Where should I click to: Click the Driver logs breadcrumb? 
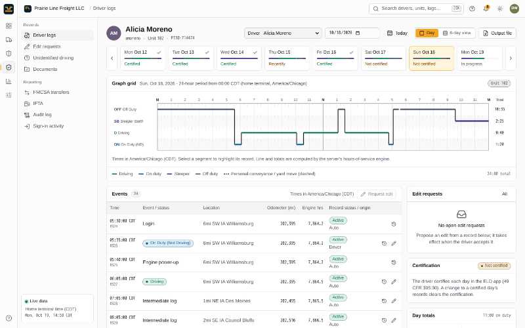[x=104, y=9]
